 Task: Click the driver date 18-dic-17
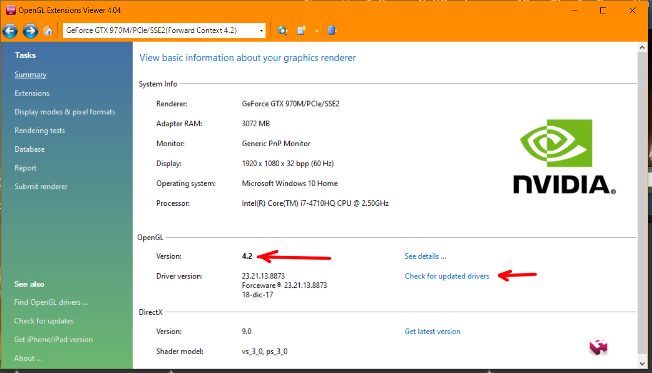(x=257, y=295)
